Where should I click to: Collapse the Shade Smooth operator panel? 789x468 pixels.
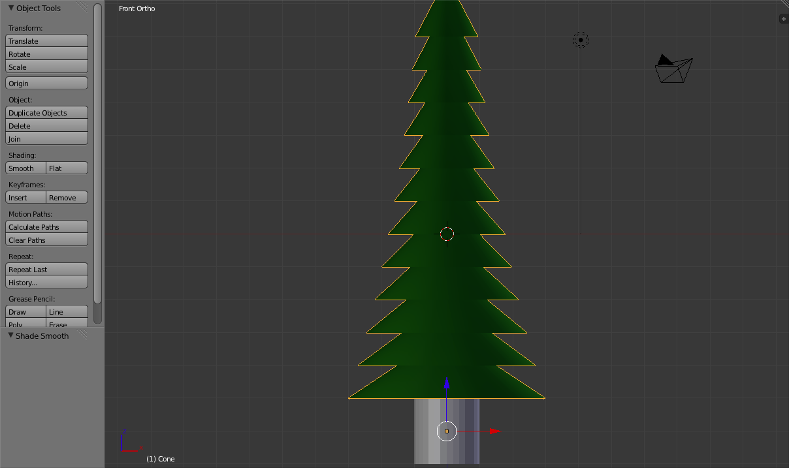pos(11,335)
